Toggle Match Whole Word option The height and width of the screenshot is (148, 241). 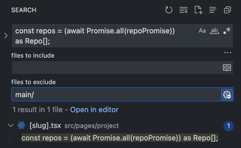[x=214, y=31]
